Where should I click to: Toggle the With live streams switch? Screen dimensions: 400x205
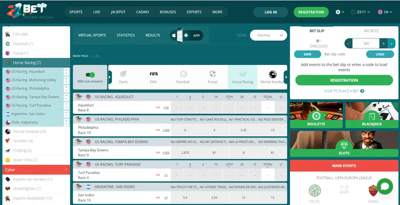coord(90,75)
